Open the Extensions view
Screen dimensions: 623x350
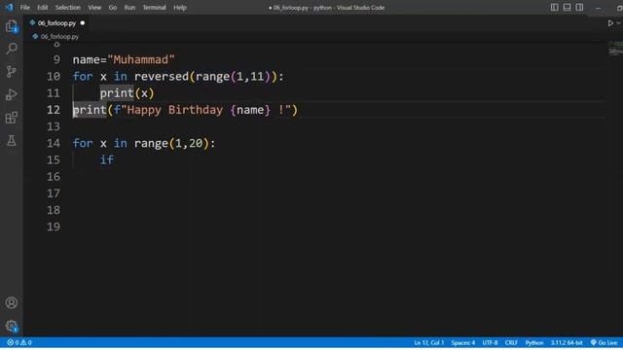[x=12, y=118]
